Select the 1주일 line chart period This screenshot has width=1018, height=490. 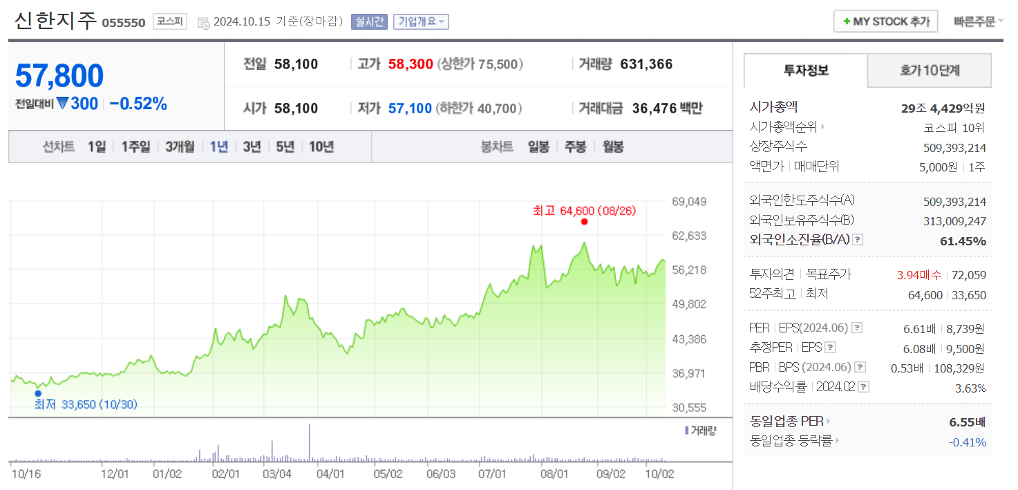135,147
